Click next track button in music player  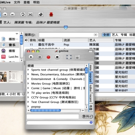coord(12,15)
